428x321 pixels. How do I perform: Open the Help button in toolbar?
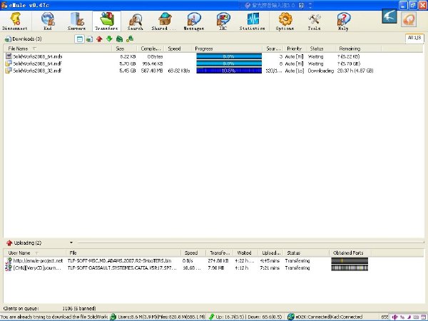click(x=343, y=21)
